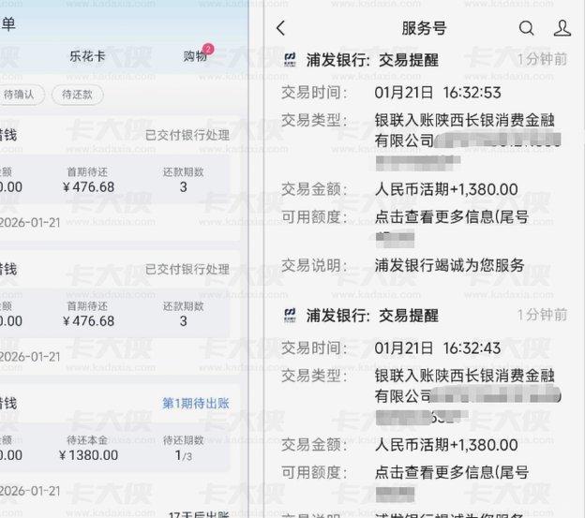Select transaction time 01月21日 16:32:43
585x518 pixels.
point(438,348)
